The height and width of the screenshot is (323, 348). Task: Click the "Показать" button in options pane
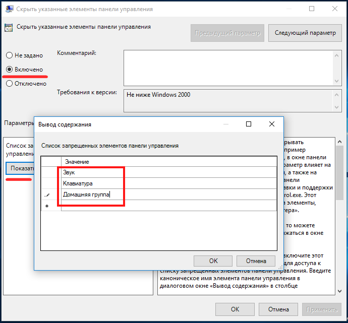(20, 168)
